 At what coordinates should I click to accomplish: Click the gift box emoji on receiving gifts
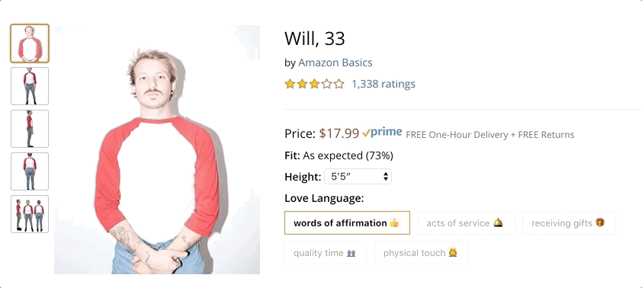[x=600, y=222]
